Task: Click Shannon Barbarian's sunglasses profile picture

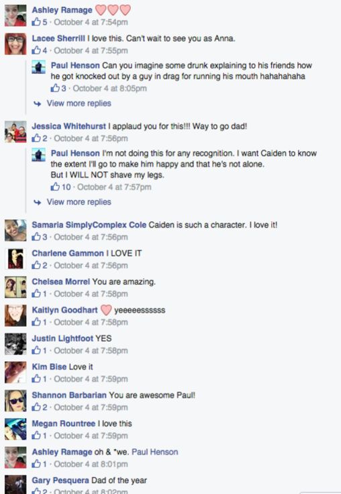Action: pos(15,401)
